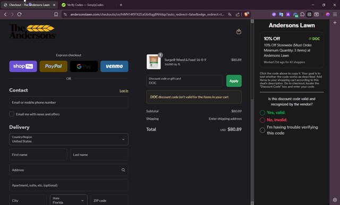Click the Address field
The image size is (340, 205).
(x=69, y=170)
